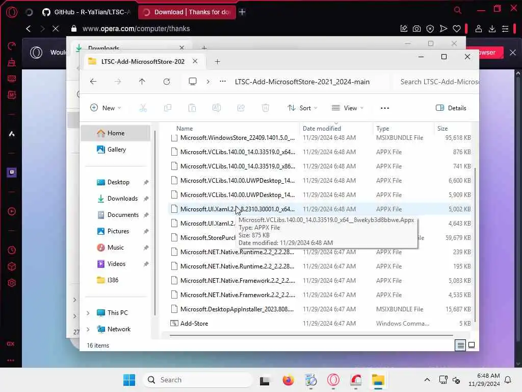522x392 pixels.
Task: Sort by Date modified column header
Action: [x=322, y=128]
